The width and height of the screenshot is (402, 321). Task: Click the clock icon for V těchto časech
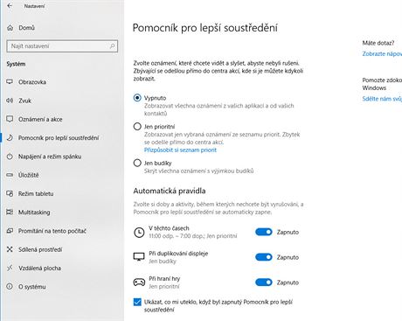coord(139,233)
